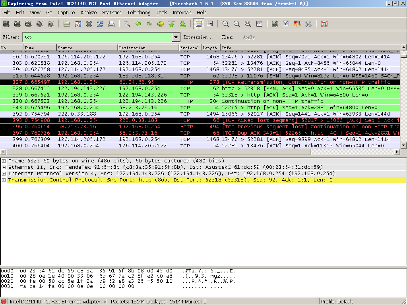
Task: Open the Edit menu
Action: coord(20,12)
